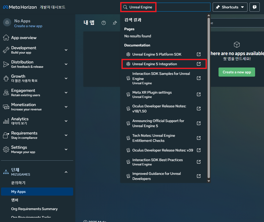Click the Monetization cash icon
The image size is (264, 222).
click(x=6, y=107)
